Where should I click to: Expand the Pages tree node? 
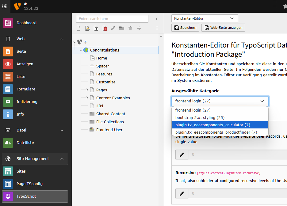point(87,90)
